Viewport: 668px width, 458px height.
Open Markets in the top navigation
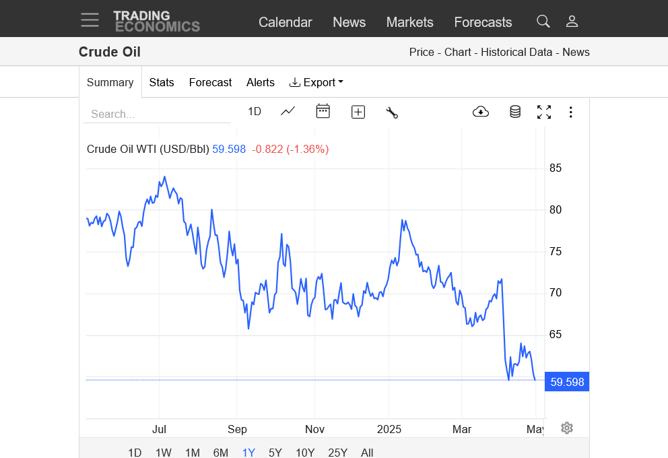[x=409, y=22]
